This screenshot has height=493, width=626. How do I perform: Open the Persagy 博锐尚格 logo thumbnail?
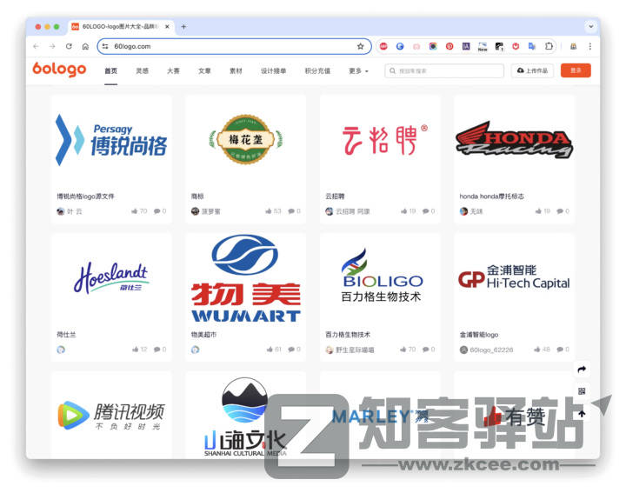[111, 140]
